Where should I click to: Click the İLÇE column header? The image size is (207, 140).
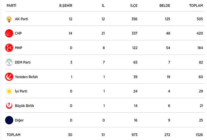(134, 5)
